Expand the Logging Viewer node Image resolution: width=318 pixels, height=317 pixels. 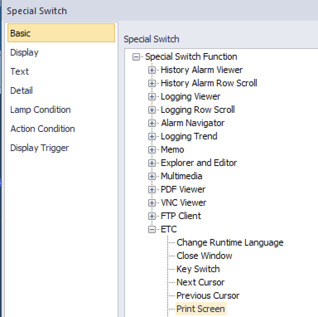[x=152, y=97]
